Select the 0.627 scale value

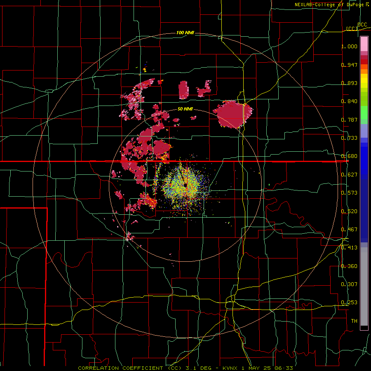[x=349, y=175]
